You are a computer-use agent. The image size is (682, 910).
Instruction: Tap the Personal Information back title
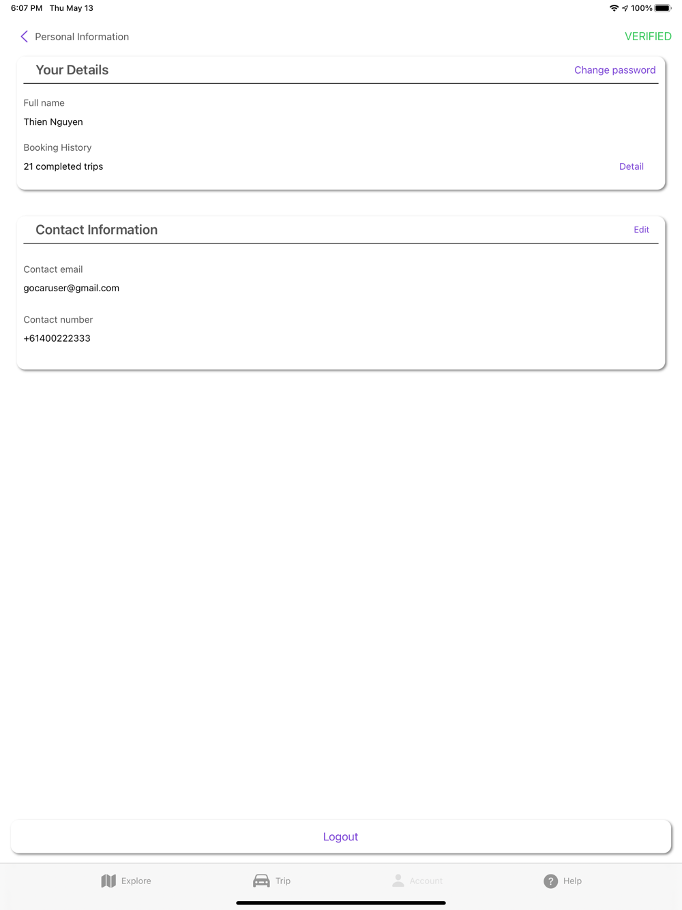[82, 37]
